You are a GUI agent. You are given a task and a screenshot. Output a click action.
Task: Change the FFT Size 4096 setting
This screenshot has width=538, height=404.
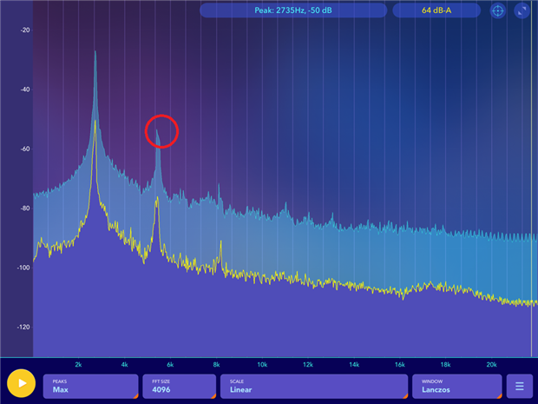(179, 386)
